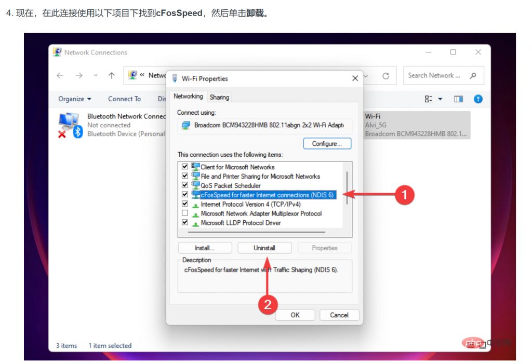This screenshot has width=532, height=364.
Task: Click the Configure button
Action: (x=327, y=143)
